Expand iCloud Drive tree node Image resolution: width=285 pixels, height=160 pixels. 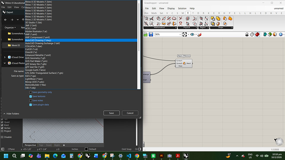coord(5,57)
